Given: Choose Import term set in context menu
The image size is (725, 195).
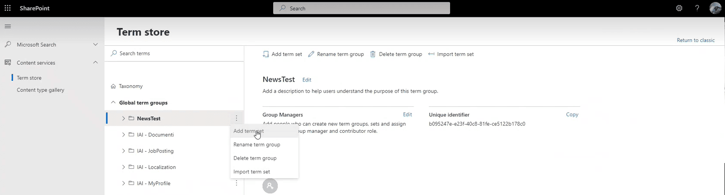Looking at the screenshot, I should [x=251, y=172].
